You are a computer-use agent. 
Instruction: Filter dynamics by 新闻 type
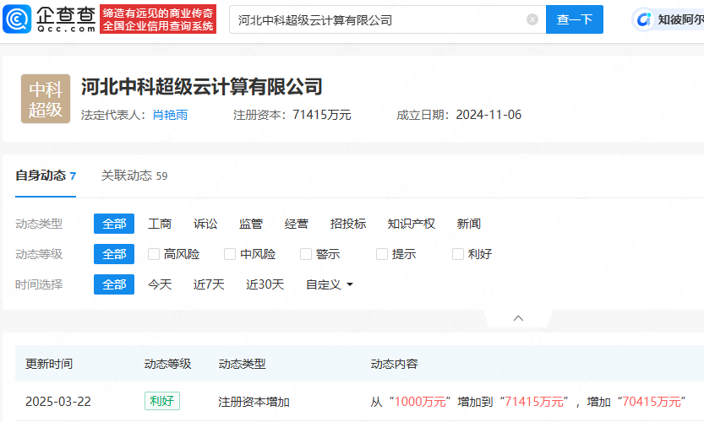click(x=469, y=224)
